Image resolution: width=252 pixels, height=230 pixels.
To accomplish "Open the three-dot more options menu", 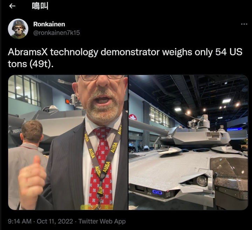I will point(244,24).
